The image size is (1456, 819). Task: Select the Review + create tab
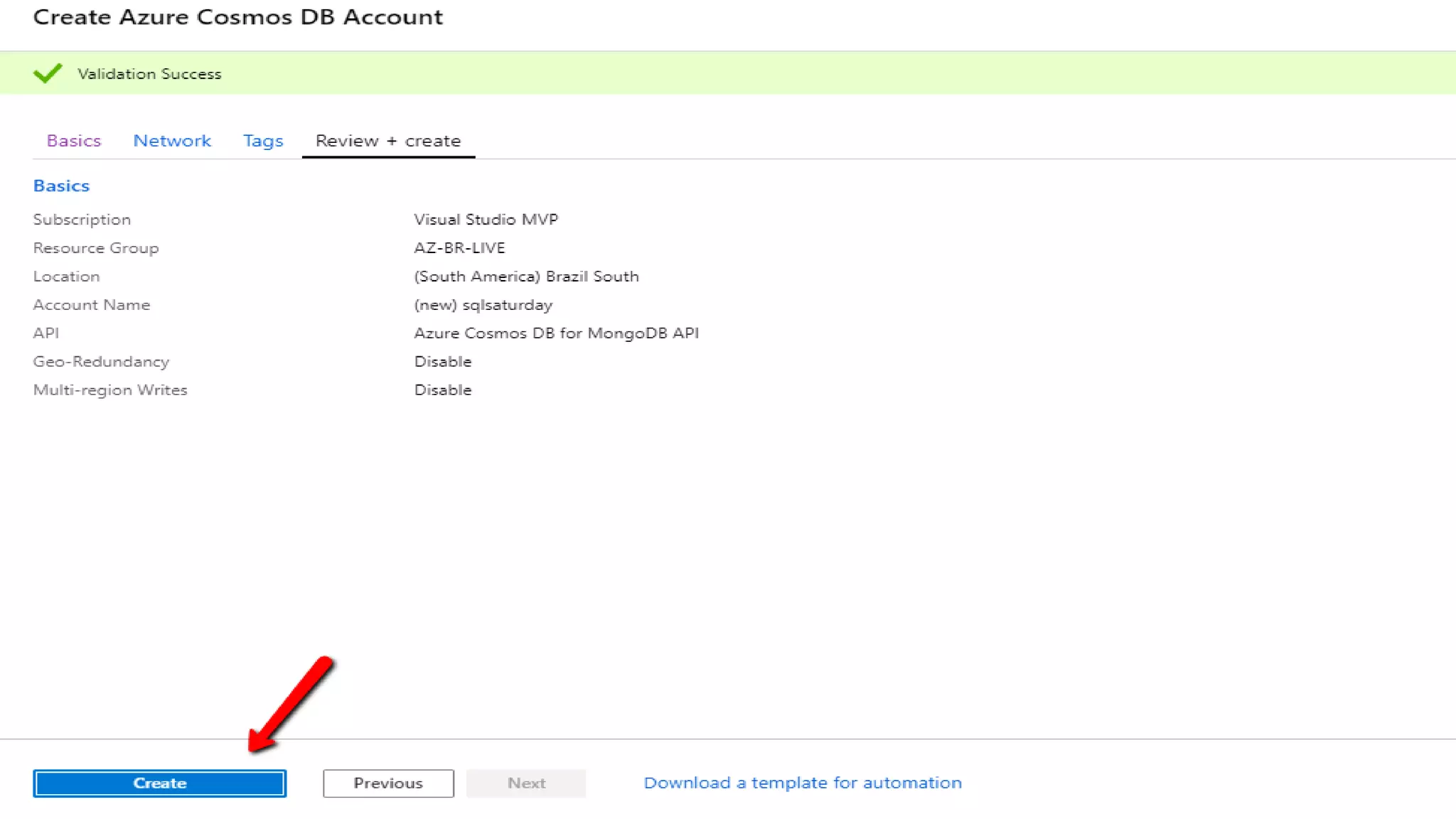(388, 141)
